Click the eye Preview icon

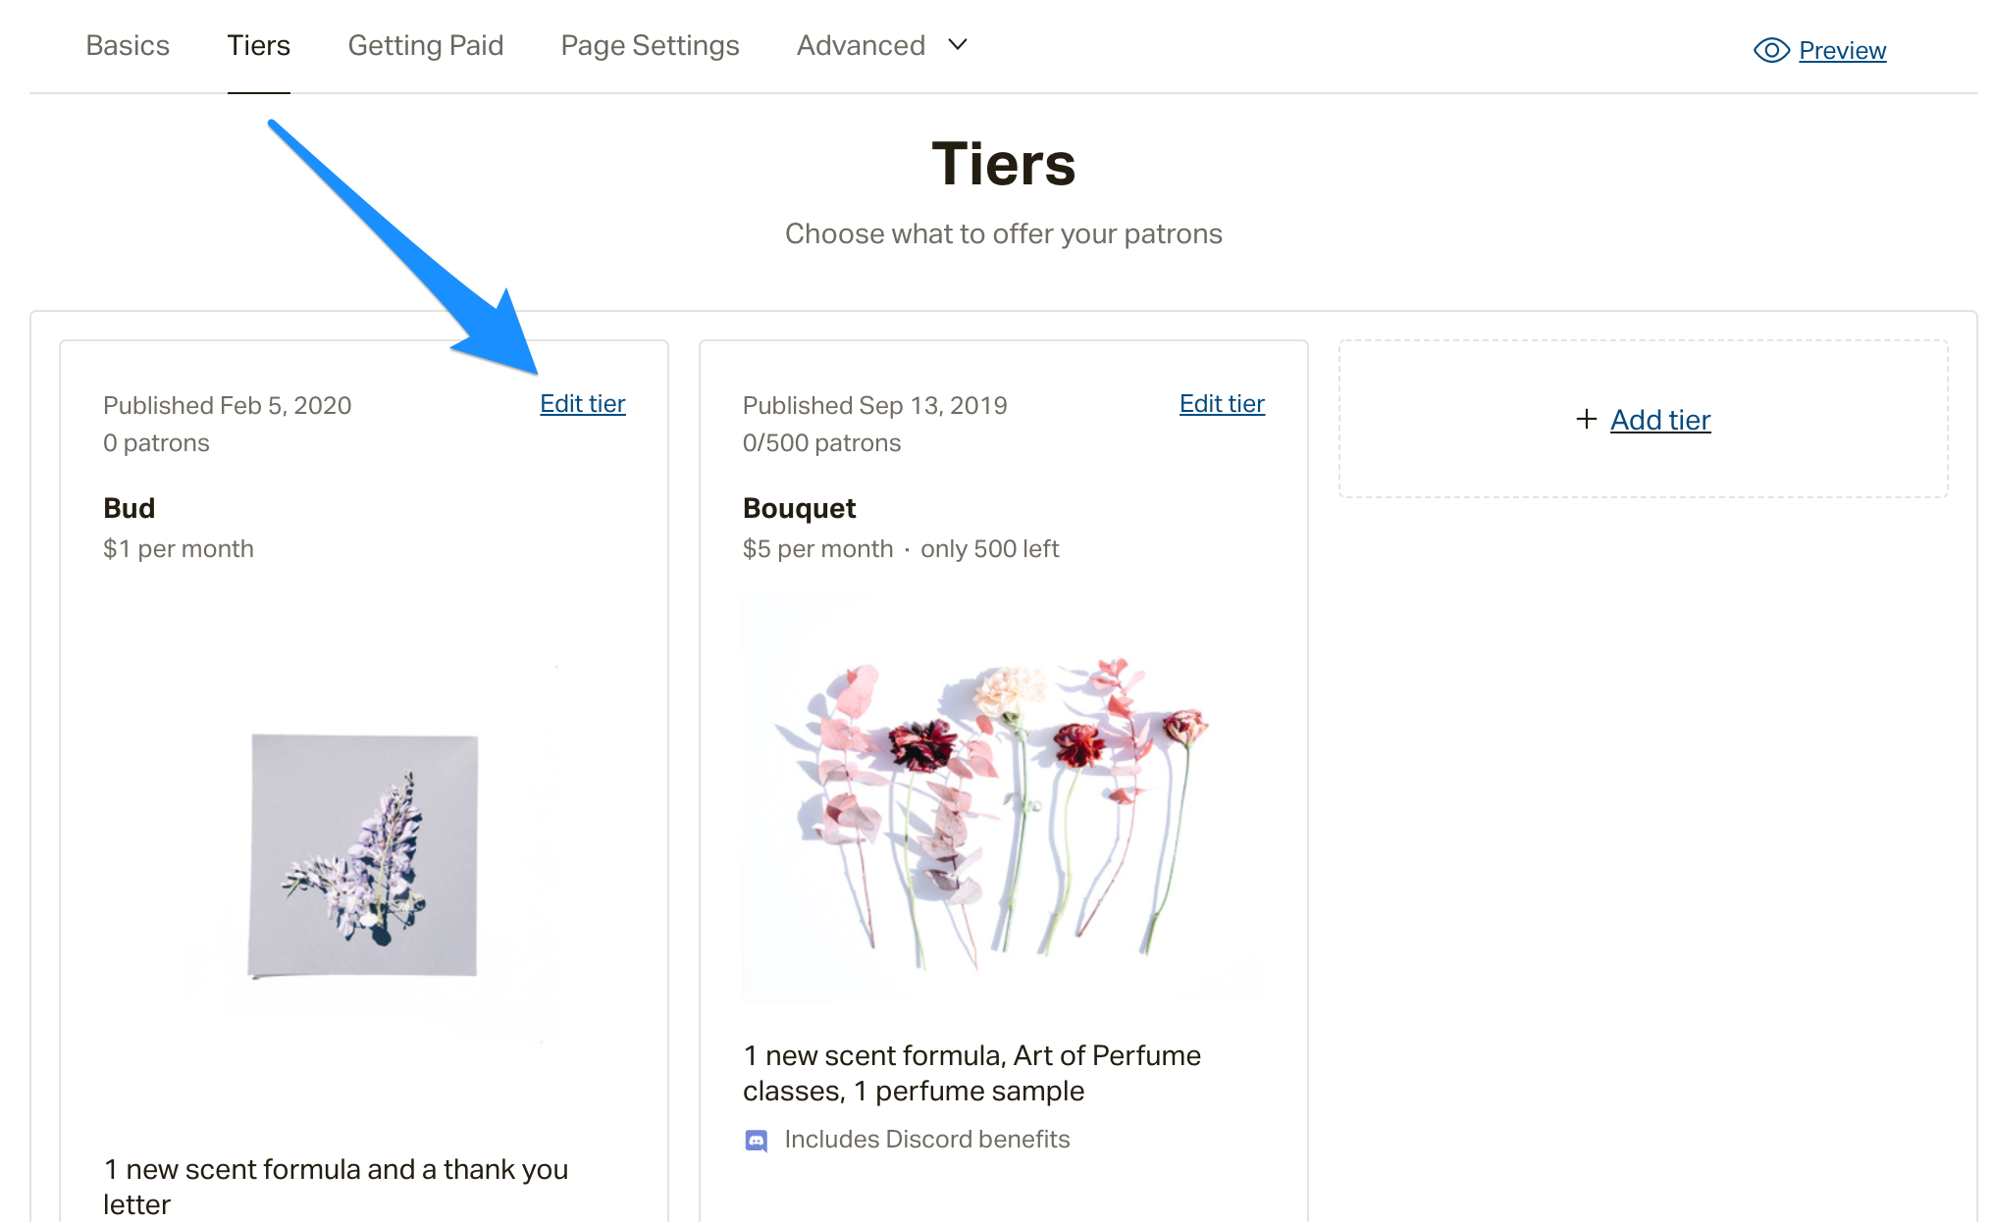point(1771,50)
